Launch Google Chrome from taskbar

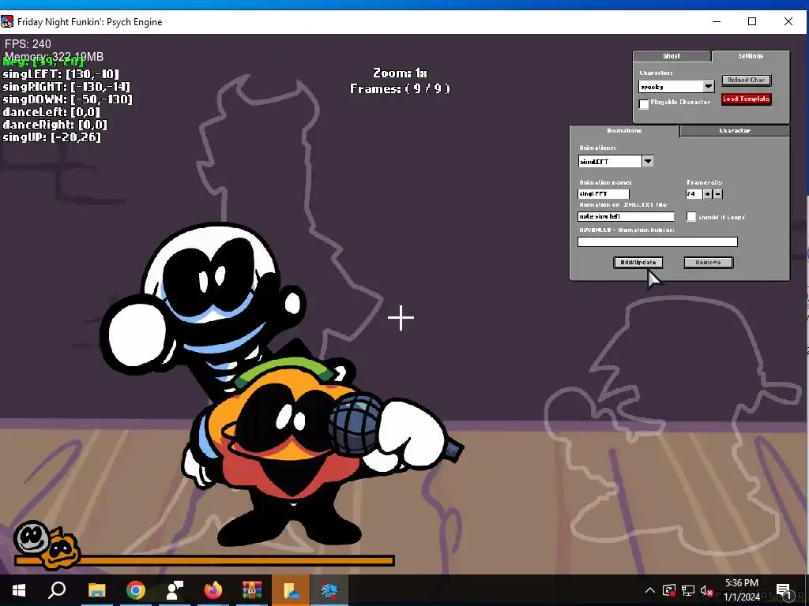[136, 590]
